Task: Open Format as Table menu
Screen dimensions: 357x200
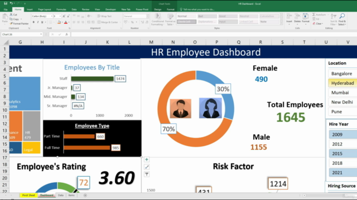Action: [x=170, y=19]
